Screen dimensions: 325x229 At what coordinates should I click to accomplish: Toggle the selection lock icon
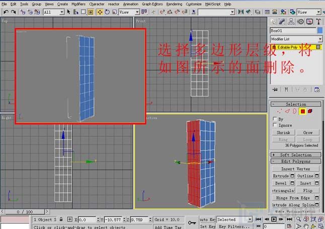(x=61, y=219)
